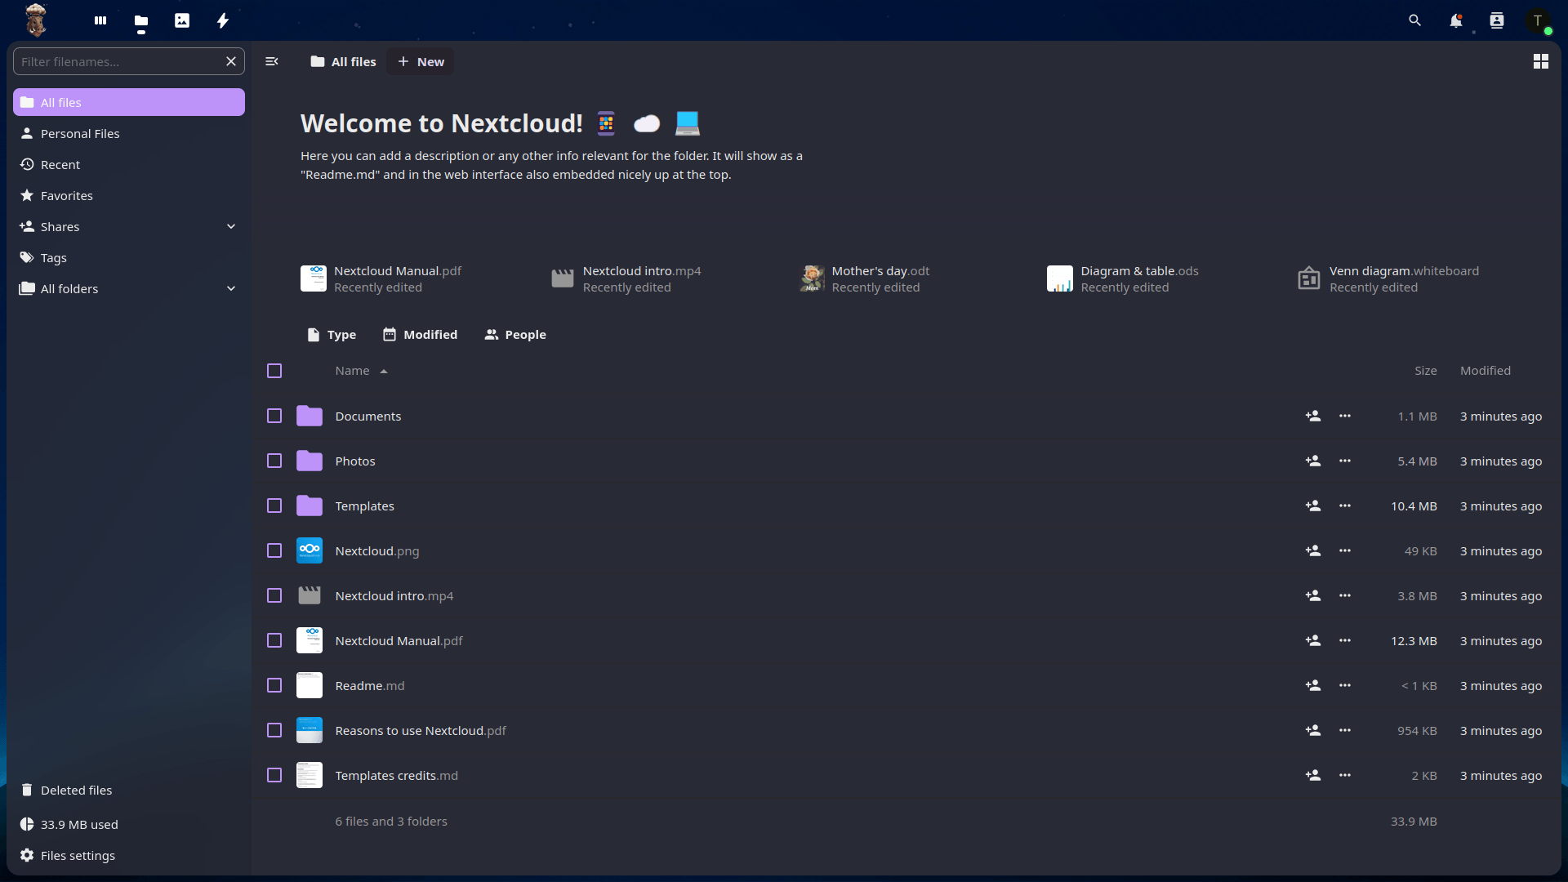Screen dimensions: 1568x882
Task: Click the 33.9 MB storage quota indicator
Action: [x=78, y=824]
